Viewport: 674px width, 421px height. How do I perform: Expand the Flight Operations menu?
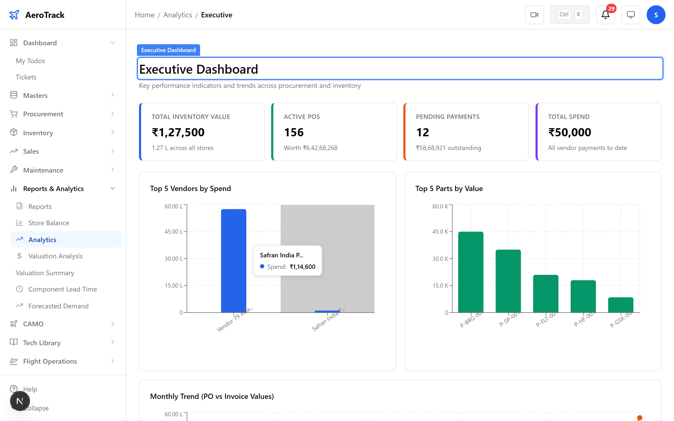click(x=112, y=361)
